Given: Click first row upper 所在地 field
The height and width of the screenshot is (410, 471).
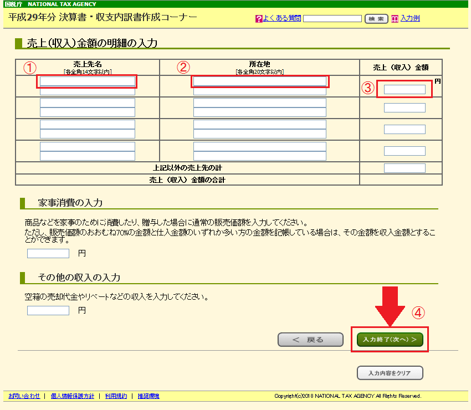Looking at the screenshot, I should pos(260,81).
